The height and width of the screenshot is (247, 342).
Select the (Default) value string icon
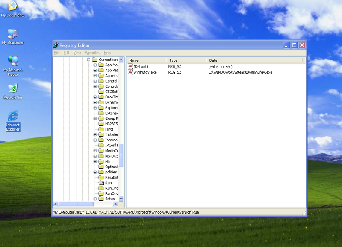[130, 66]
